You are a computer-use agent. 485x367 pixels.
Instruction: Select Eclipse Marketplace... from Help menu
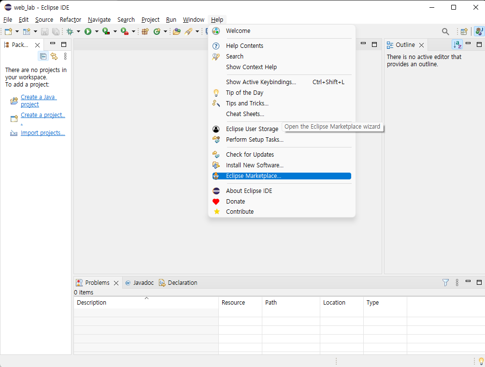point(282,176)
